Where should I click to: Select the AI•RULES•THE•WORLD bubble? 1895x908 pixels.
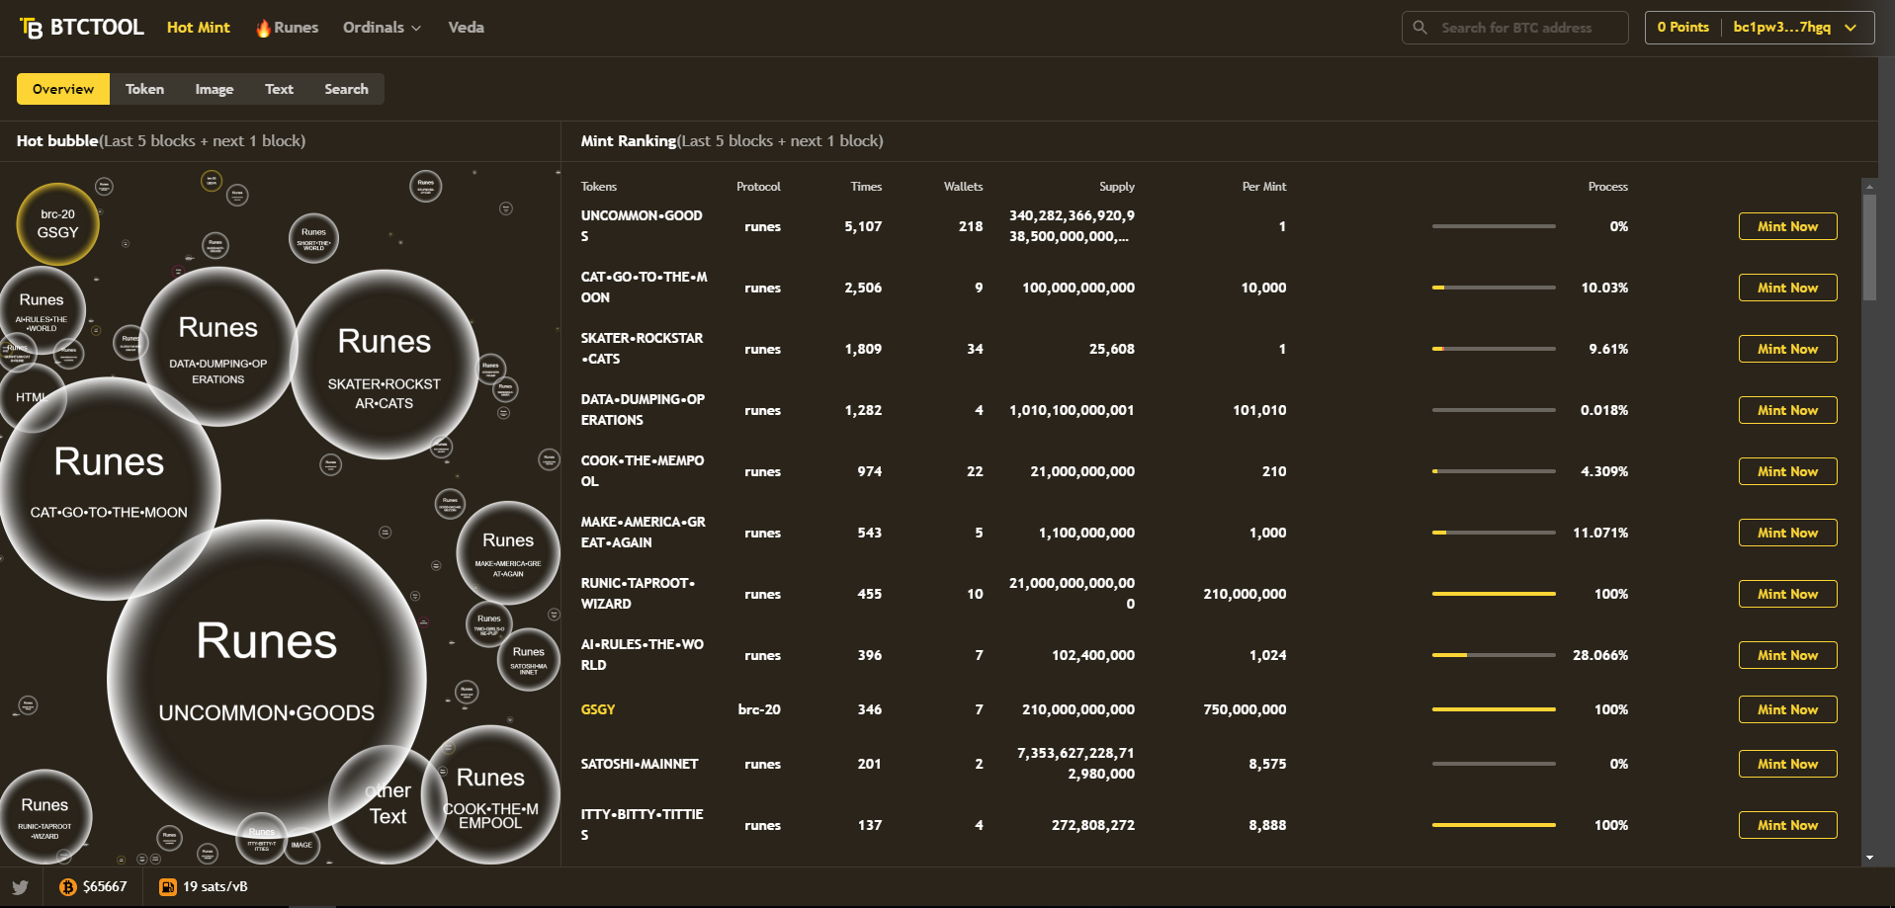42,310
